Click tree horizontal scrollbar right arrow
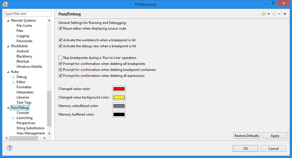This screenshot has height=158, width=292. point(44,138)
